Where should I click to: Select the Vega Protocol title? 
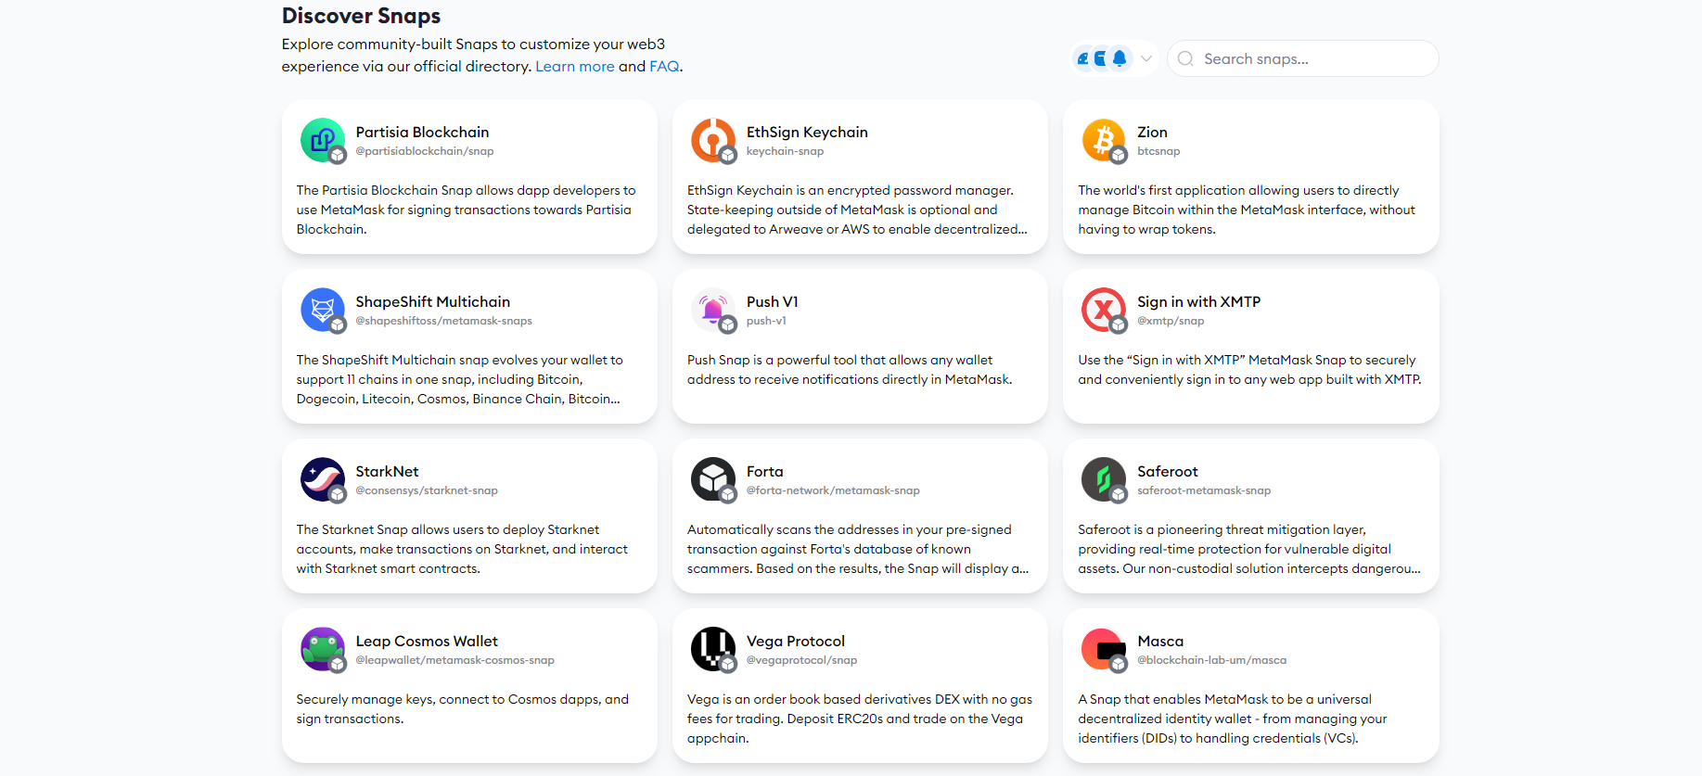click(795, 641)
